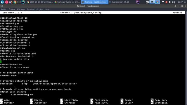Click the shade/roll-up arrow in terminal title bar

[175, 6]
